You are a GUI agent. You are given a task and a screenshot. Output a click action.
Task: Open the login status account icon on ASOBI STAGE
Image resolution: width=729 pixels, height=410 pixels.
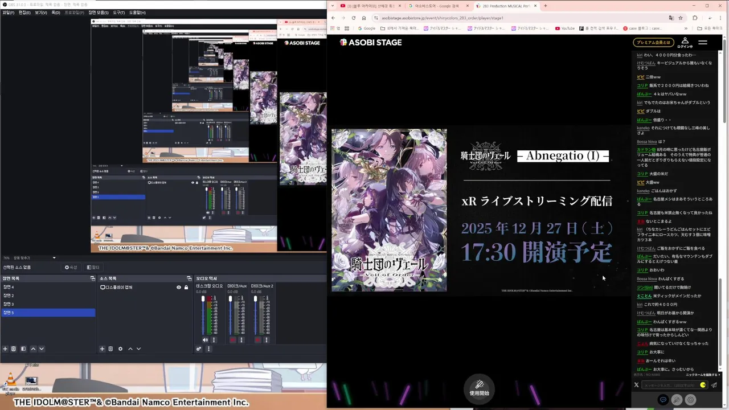[685, 43]
